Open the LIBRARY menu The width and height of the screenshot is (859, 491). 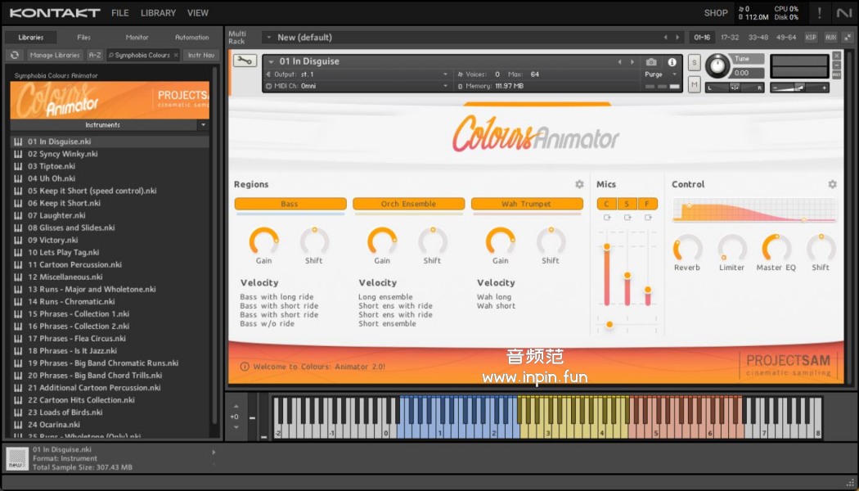point(159,12)
